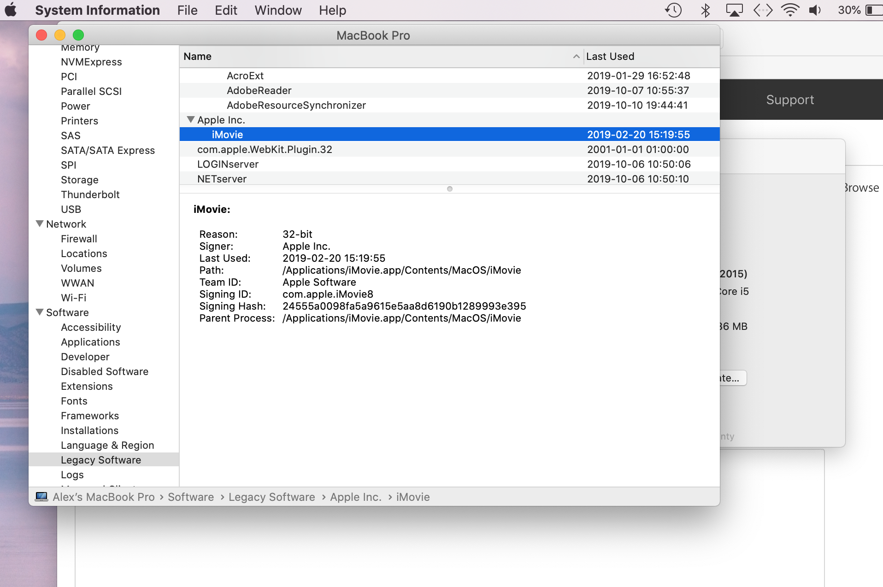This screenshot has width=883, height=587.
Task: Click the angle-brackets menu bar icon
Action: [x=763, y=10]
